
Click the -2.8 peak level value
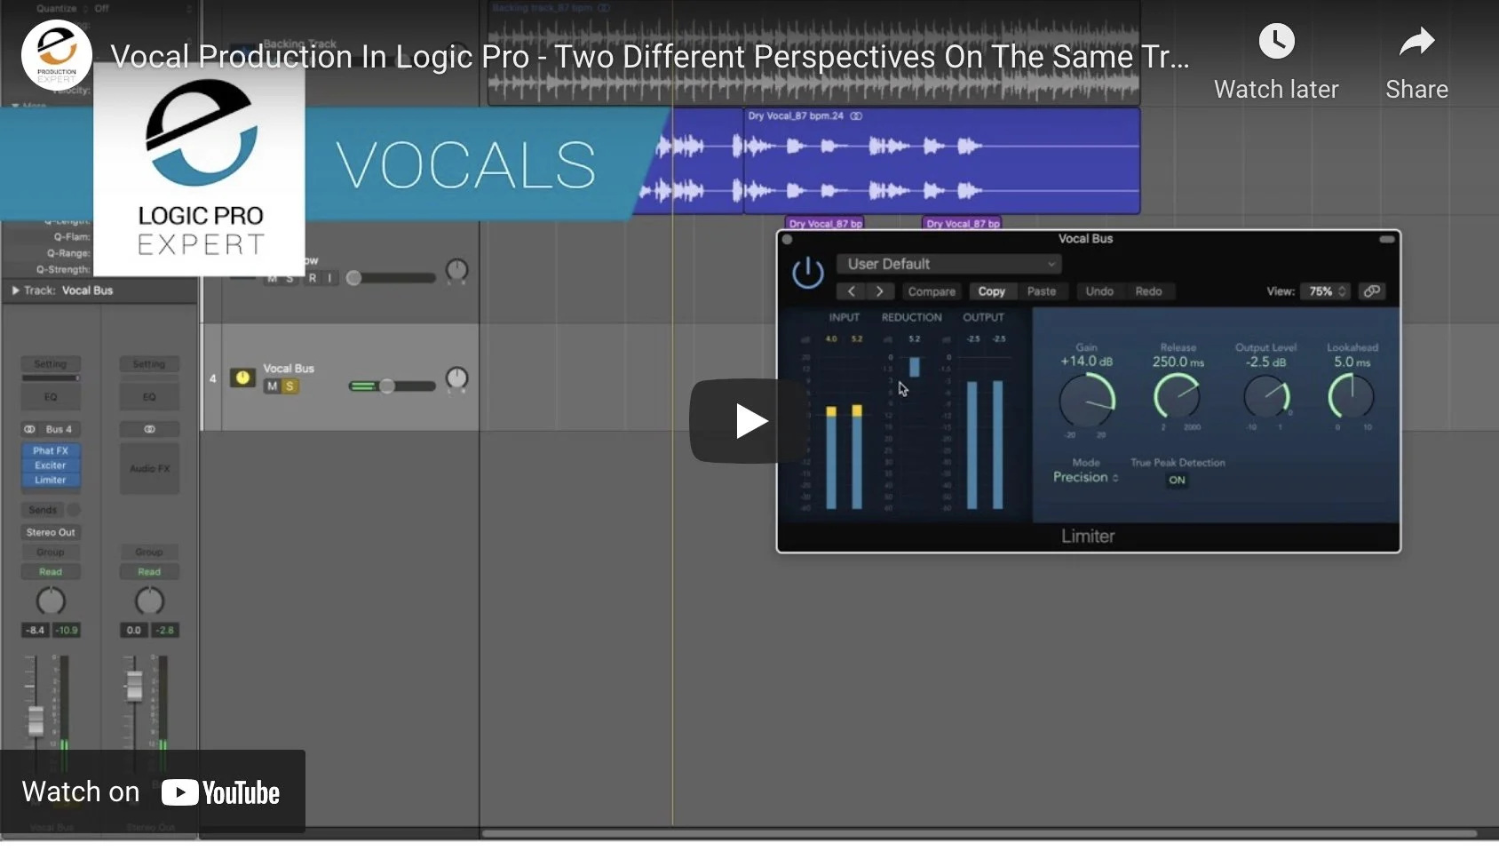coord(165,630)
